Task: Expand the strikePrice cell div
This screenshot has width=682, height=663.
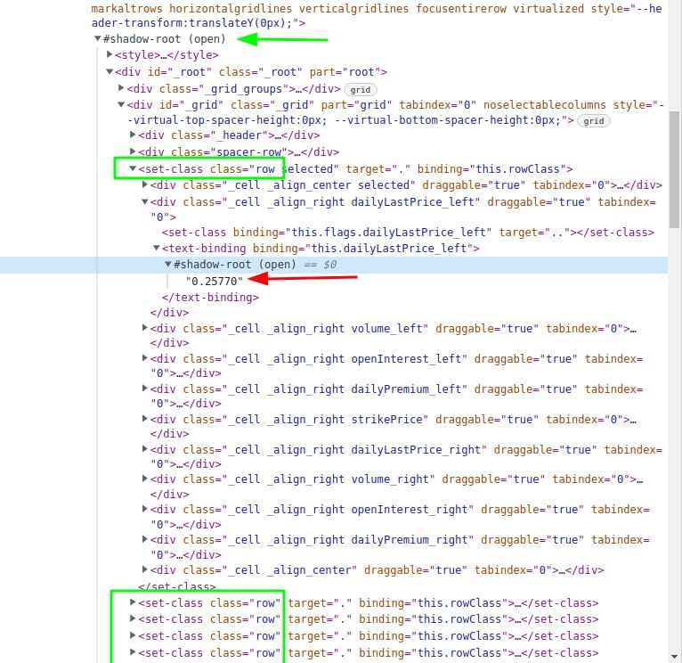Action: pyautogui.click(x=145, y=419)
